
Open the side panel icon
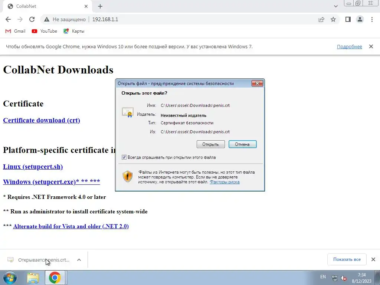click(348, 19)
